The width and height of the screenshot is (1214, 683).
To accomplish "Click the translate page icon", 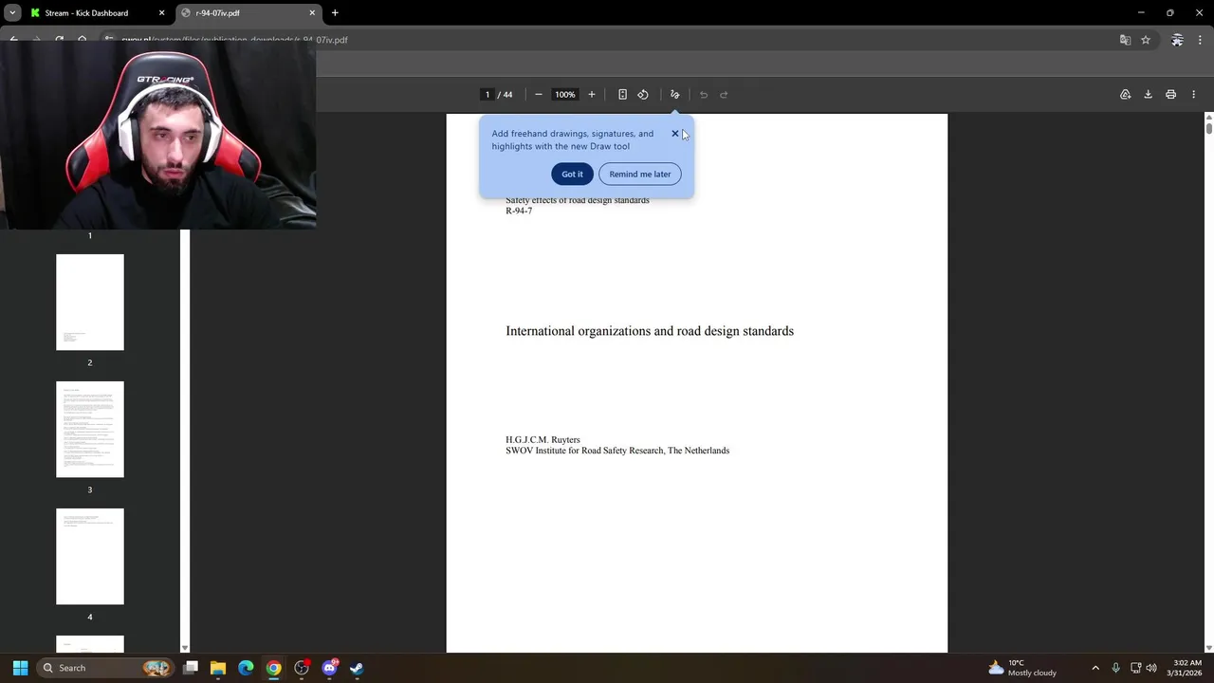I will [1125, 40].
